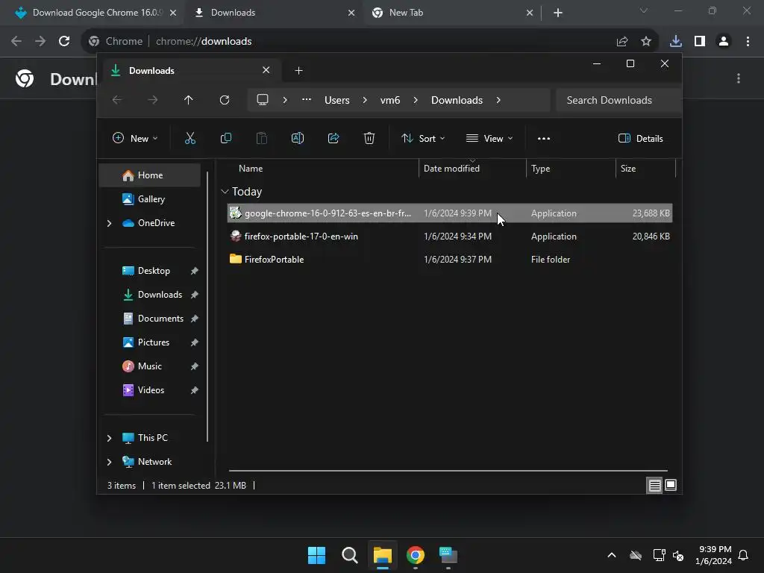Expand OneDrive in the navigation pane
The width and height of the screenshot is (764, 573).
109,223
